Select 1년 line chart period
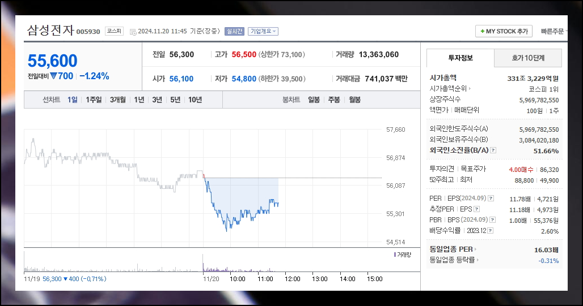The height and width of the screenshot is (306, 583). tap(139, 100)
